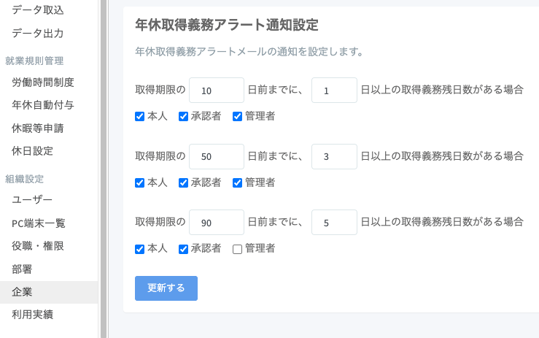Click the days-before field showing 90
This screenshot has height=338, width=539.
(x=216, y=223)
